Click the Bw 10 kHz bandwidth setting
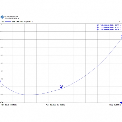The height and width of the screenshot is (122, 122). (61, 105)
